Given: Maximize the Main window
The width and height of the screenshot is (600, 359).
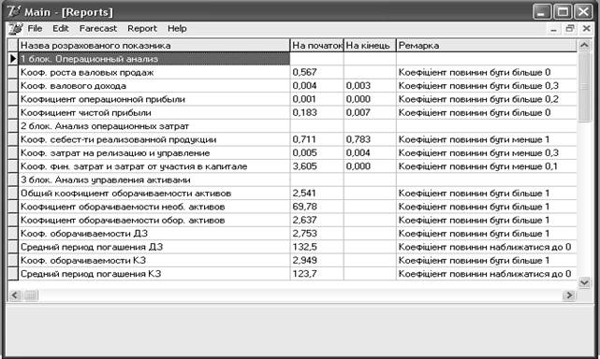Looking at the screenshot, I should pyautogui.click(x=563, y=12).
